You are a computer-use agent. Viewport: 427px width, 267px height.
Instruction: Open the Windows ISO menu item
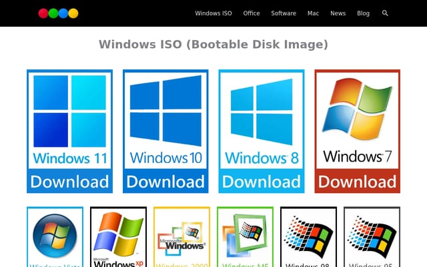[x=213, y=13]
